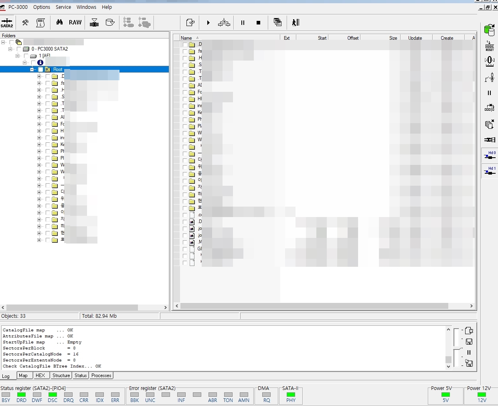
Task: Select the Hd 1 head button
Action: pyautogui.click(x=490, y=171)
